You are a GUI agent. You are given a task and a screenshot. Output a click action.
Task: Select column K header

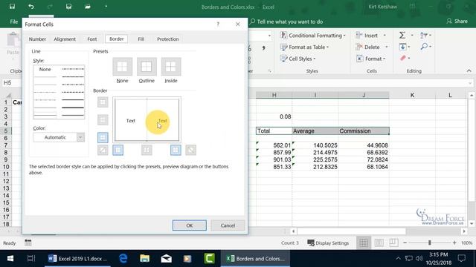(x=412, y=95)
